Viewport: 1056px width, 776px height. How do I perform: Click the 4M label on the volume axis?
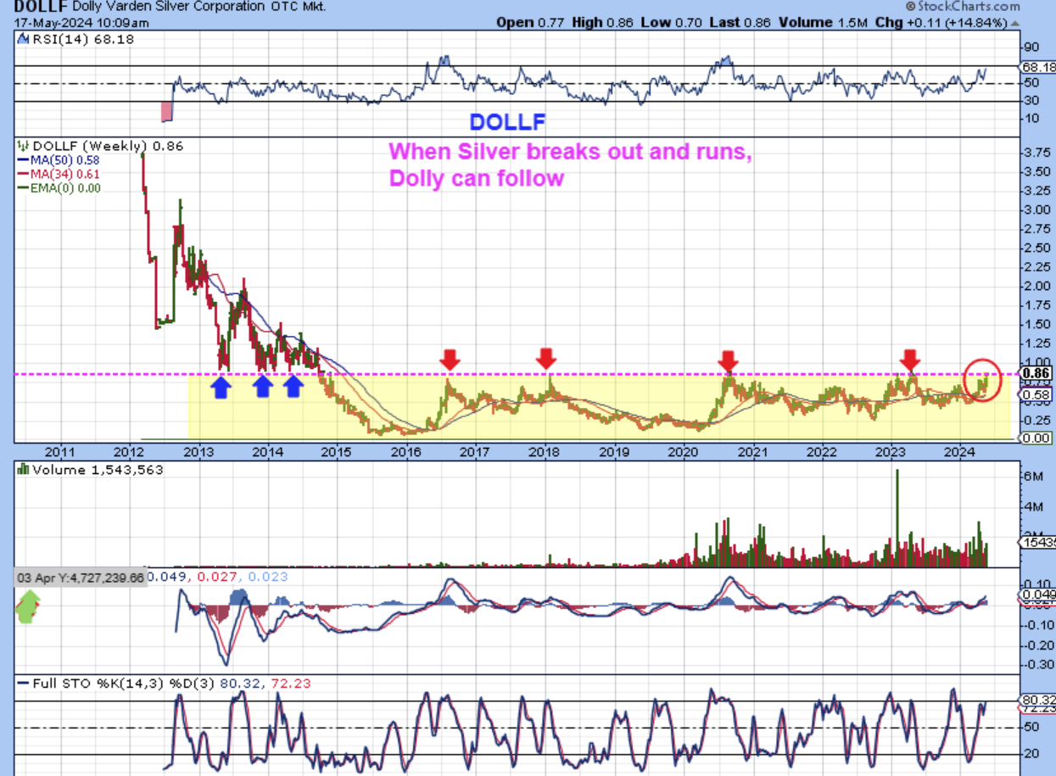1033,508
